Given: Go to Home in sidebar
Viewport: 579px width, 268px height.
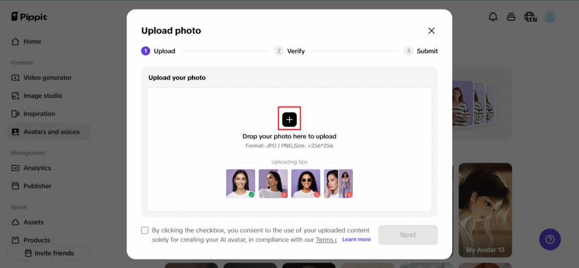Looking at the screenshot, I should click(49, 42).
